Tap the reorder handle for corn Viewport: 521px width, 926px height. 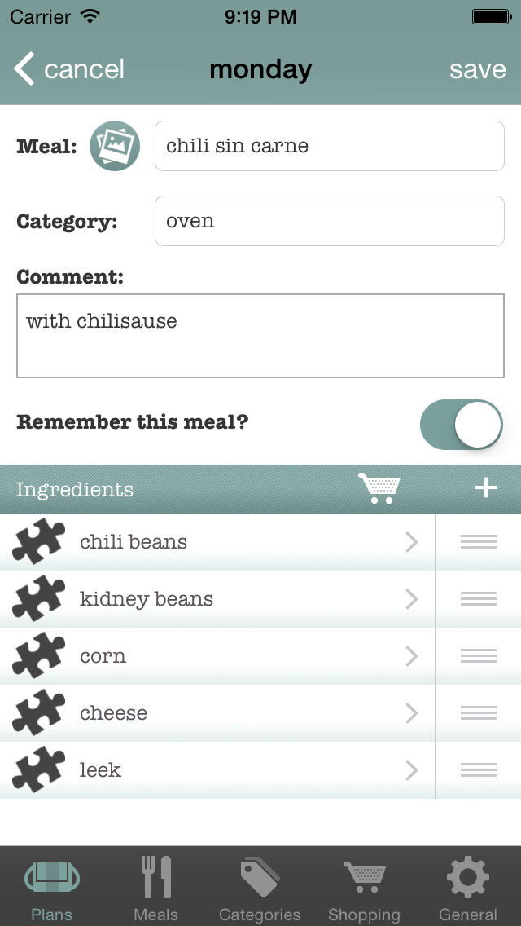tap(478, 656)
